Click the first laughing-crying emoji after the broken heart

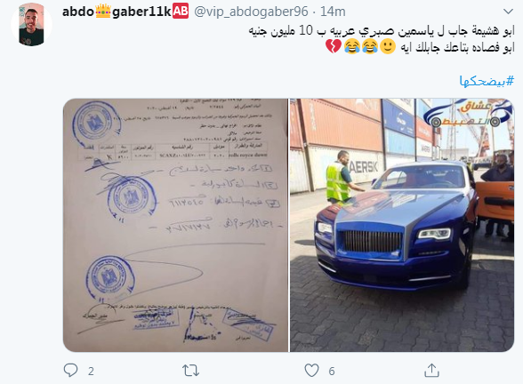tap(351, 46)
